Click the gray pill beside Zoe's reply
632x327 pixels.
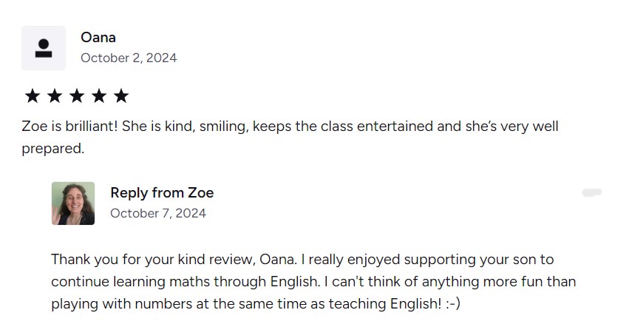click(592, 192)
